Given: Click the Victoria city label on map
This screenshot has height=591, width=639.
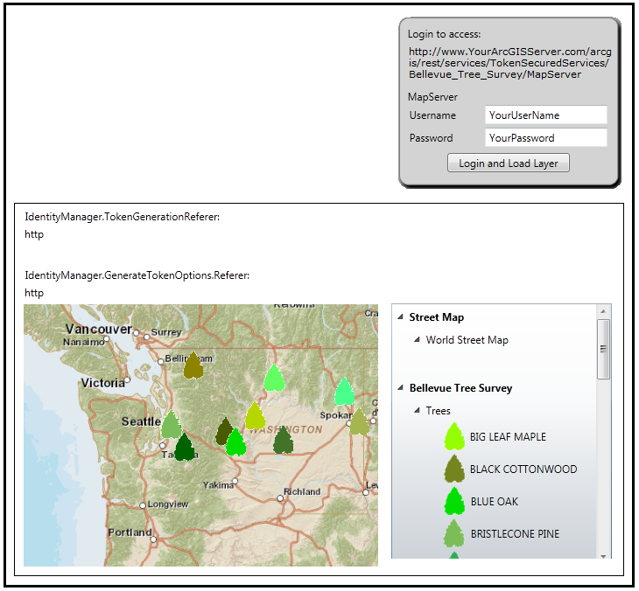Looking at the screenshot, I should [102, 383].
